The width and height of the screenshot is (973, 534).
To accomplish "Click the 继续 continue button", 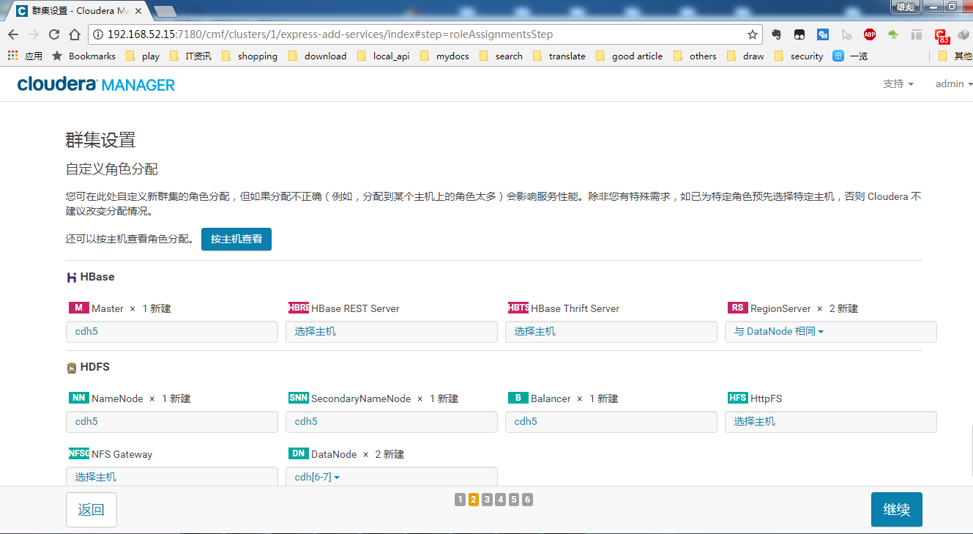I will 897,510.
